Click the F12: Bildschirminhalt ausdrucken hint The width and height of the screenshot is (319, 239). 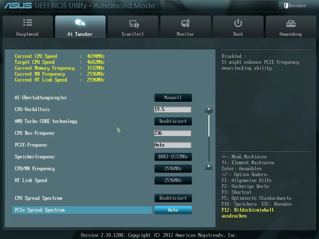coord(248,213)
